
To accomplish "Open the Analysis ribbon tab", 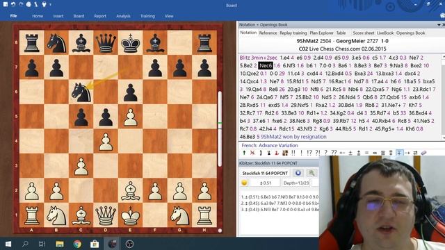I will 123,16.
